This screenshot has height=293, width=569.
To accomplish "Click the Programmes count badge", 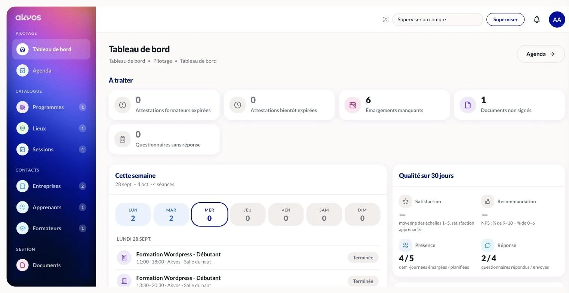I will click(83, 107).
